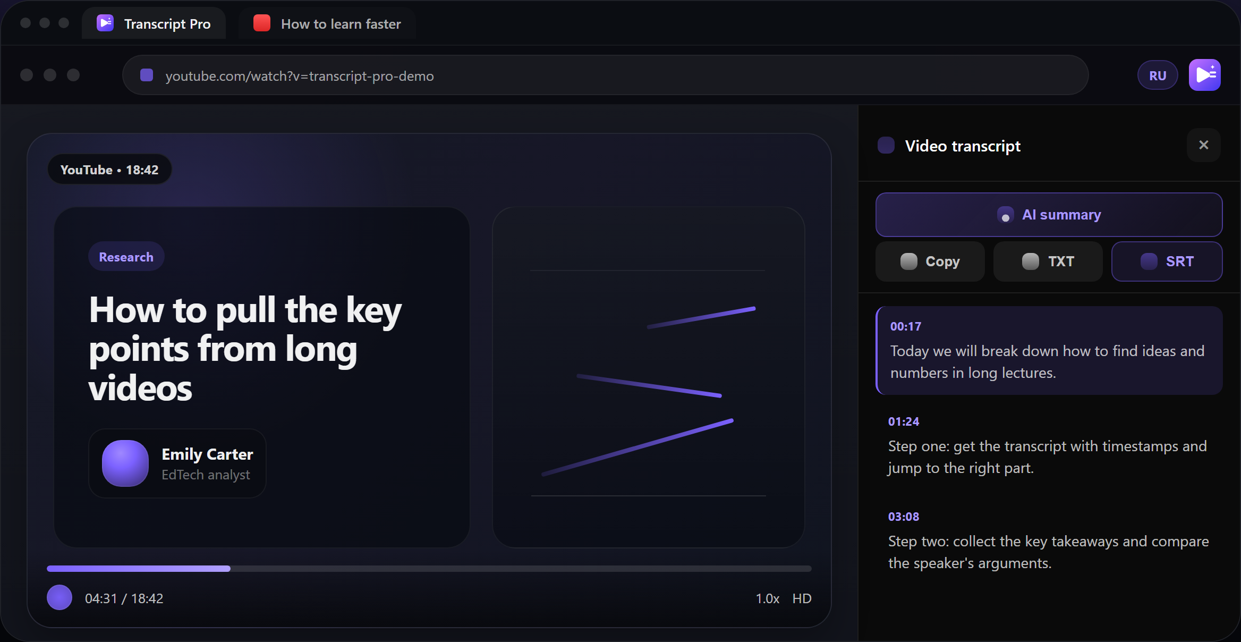Click the Transcript Pro logo in the tab

coord(105,23)
